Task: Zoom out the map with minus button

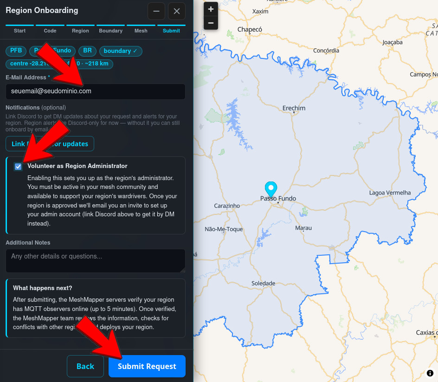Action: (211, 23)
